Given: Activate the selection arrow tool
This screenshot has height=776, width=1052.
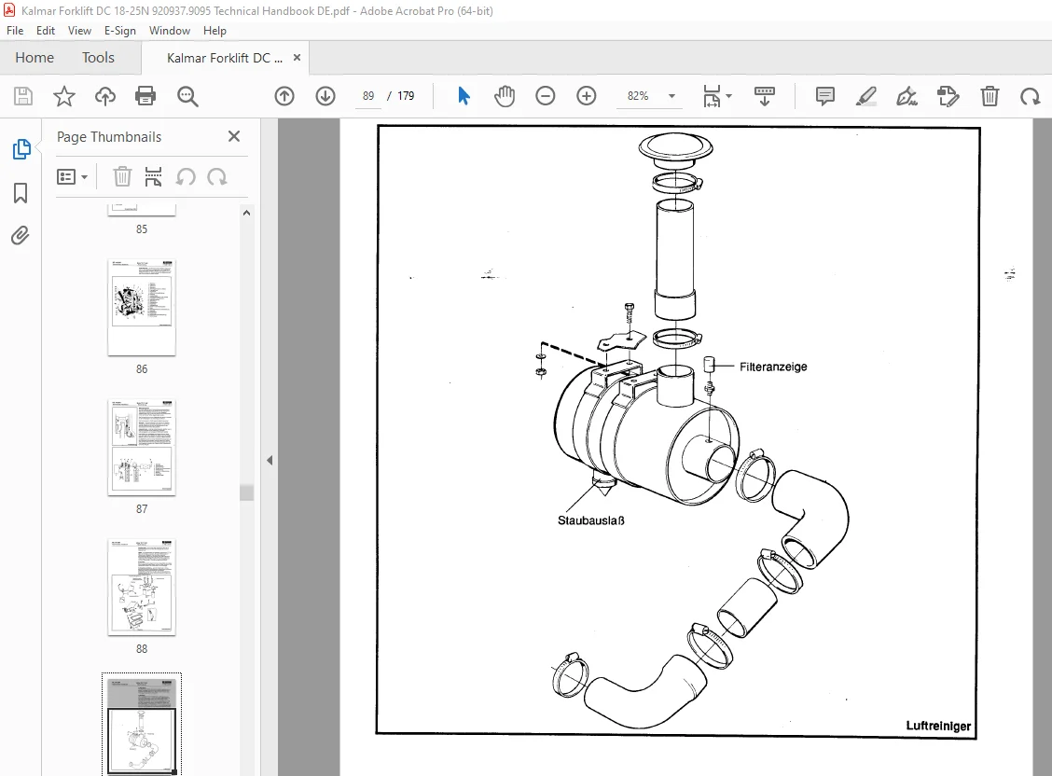Looking at the screenshot, I should (464, 96).
